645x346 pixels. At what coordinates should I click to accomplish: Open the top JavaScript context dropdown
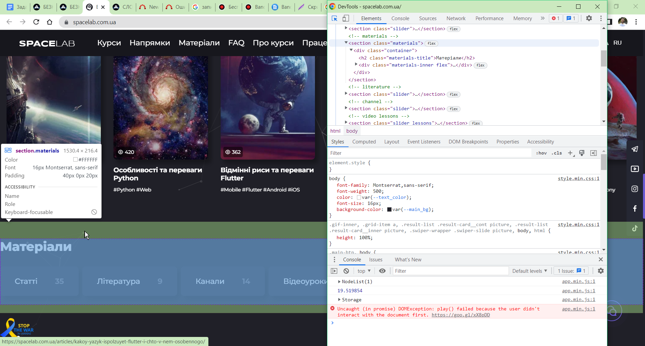point(364,271)
